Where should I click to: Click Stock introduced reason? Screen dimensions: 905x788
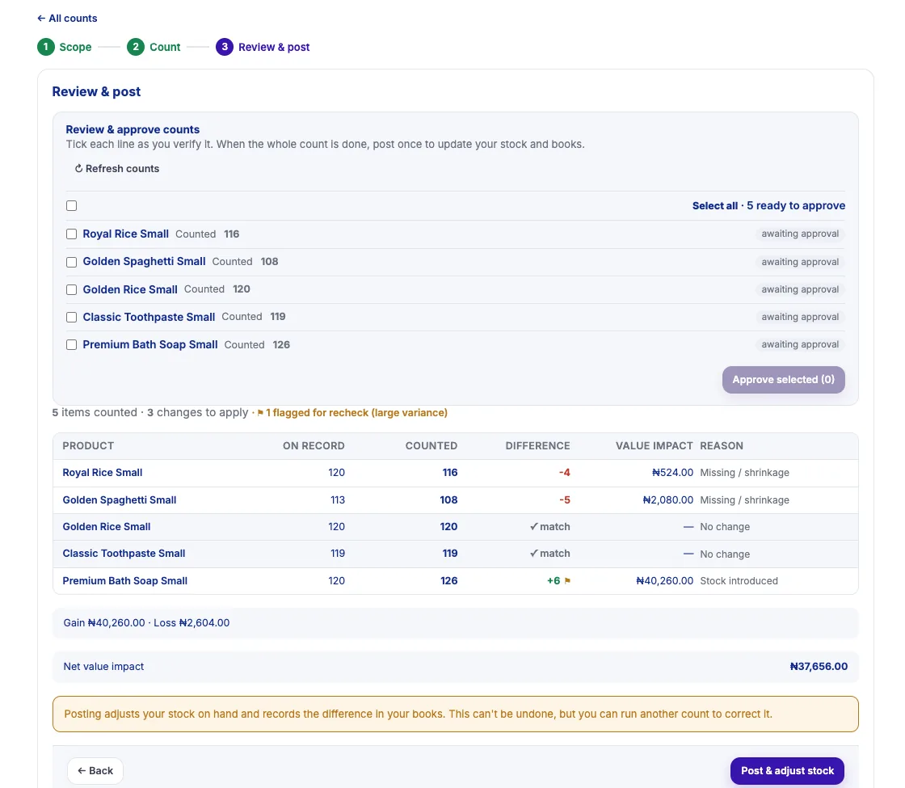click(x=739, y=581)
